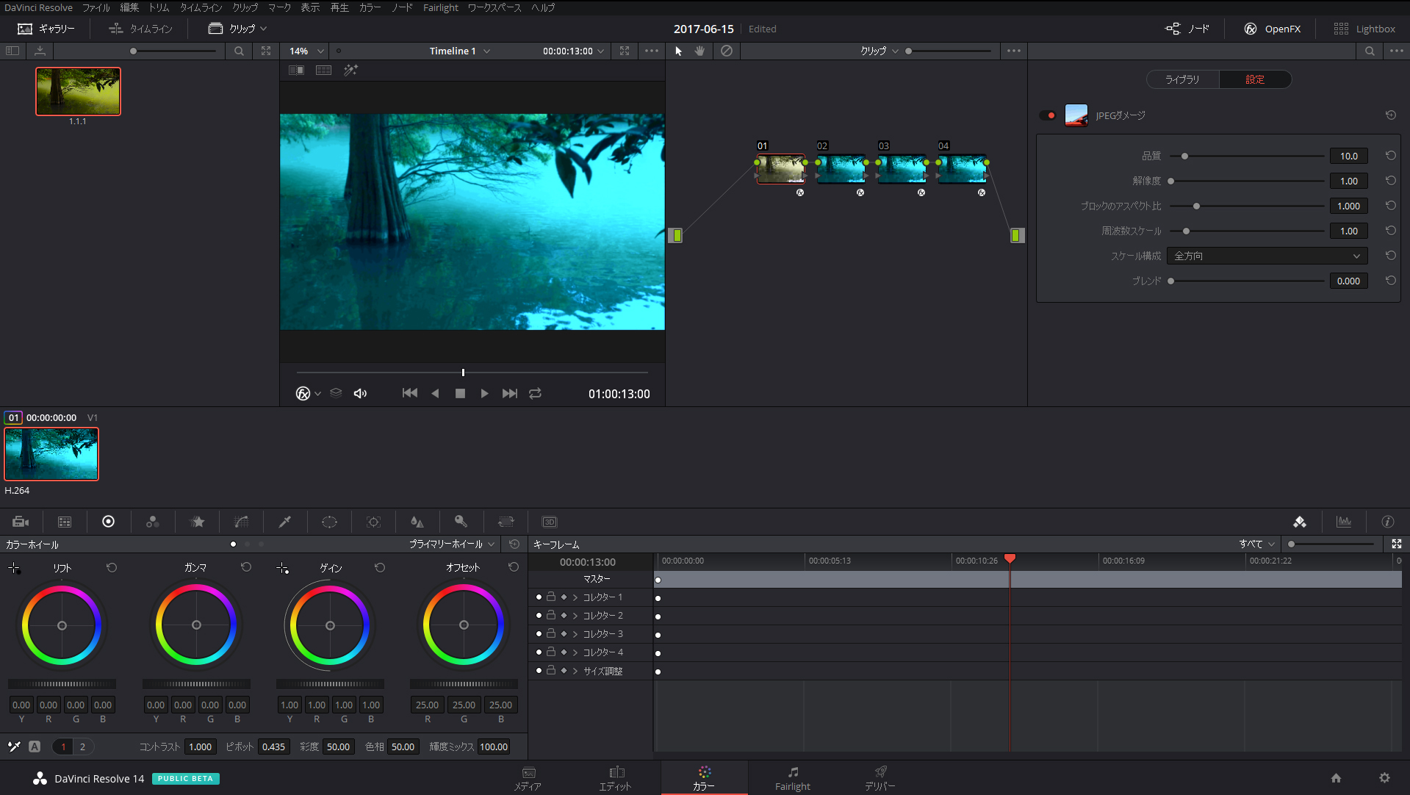
Task: Select the Qualifier eyedropper tool
Action: click(x=285, y=522)
